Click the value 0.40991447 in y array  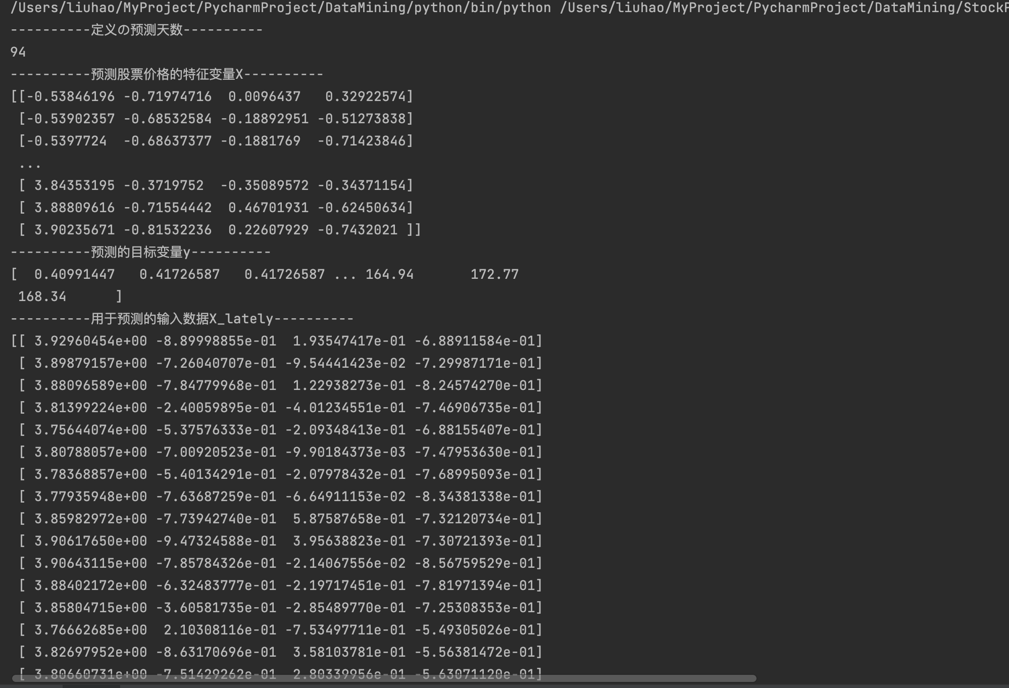coord(75,274)
